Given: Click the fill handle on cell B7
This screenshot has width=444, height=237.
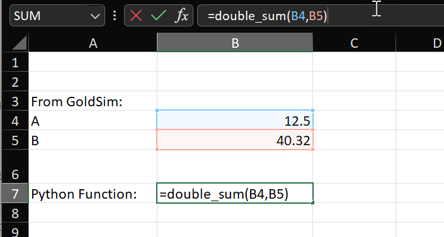Looking at the screenshot, I should (312, 202).
